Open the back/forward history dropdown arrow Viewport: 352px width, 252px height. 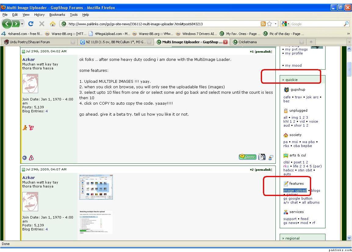(x=22, y=24)
